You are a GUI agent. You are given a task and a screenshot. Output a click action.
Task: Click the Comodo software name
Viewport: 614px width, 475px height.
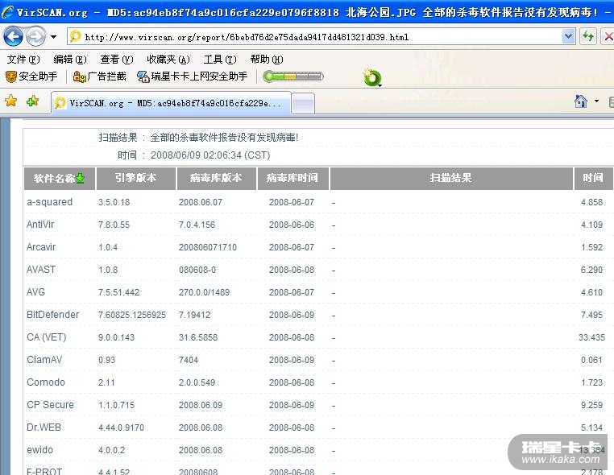(x=46, y=382)
